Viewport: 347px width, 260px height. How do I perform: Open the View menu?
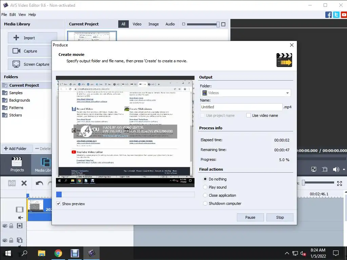22,15
